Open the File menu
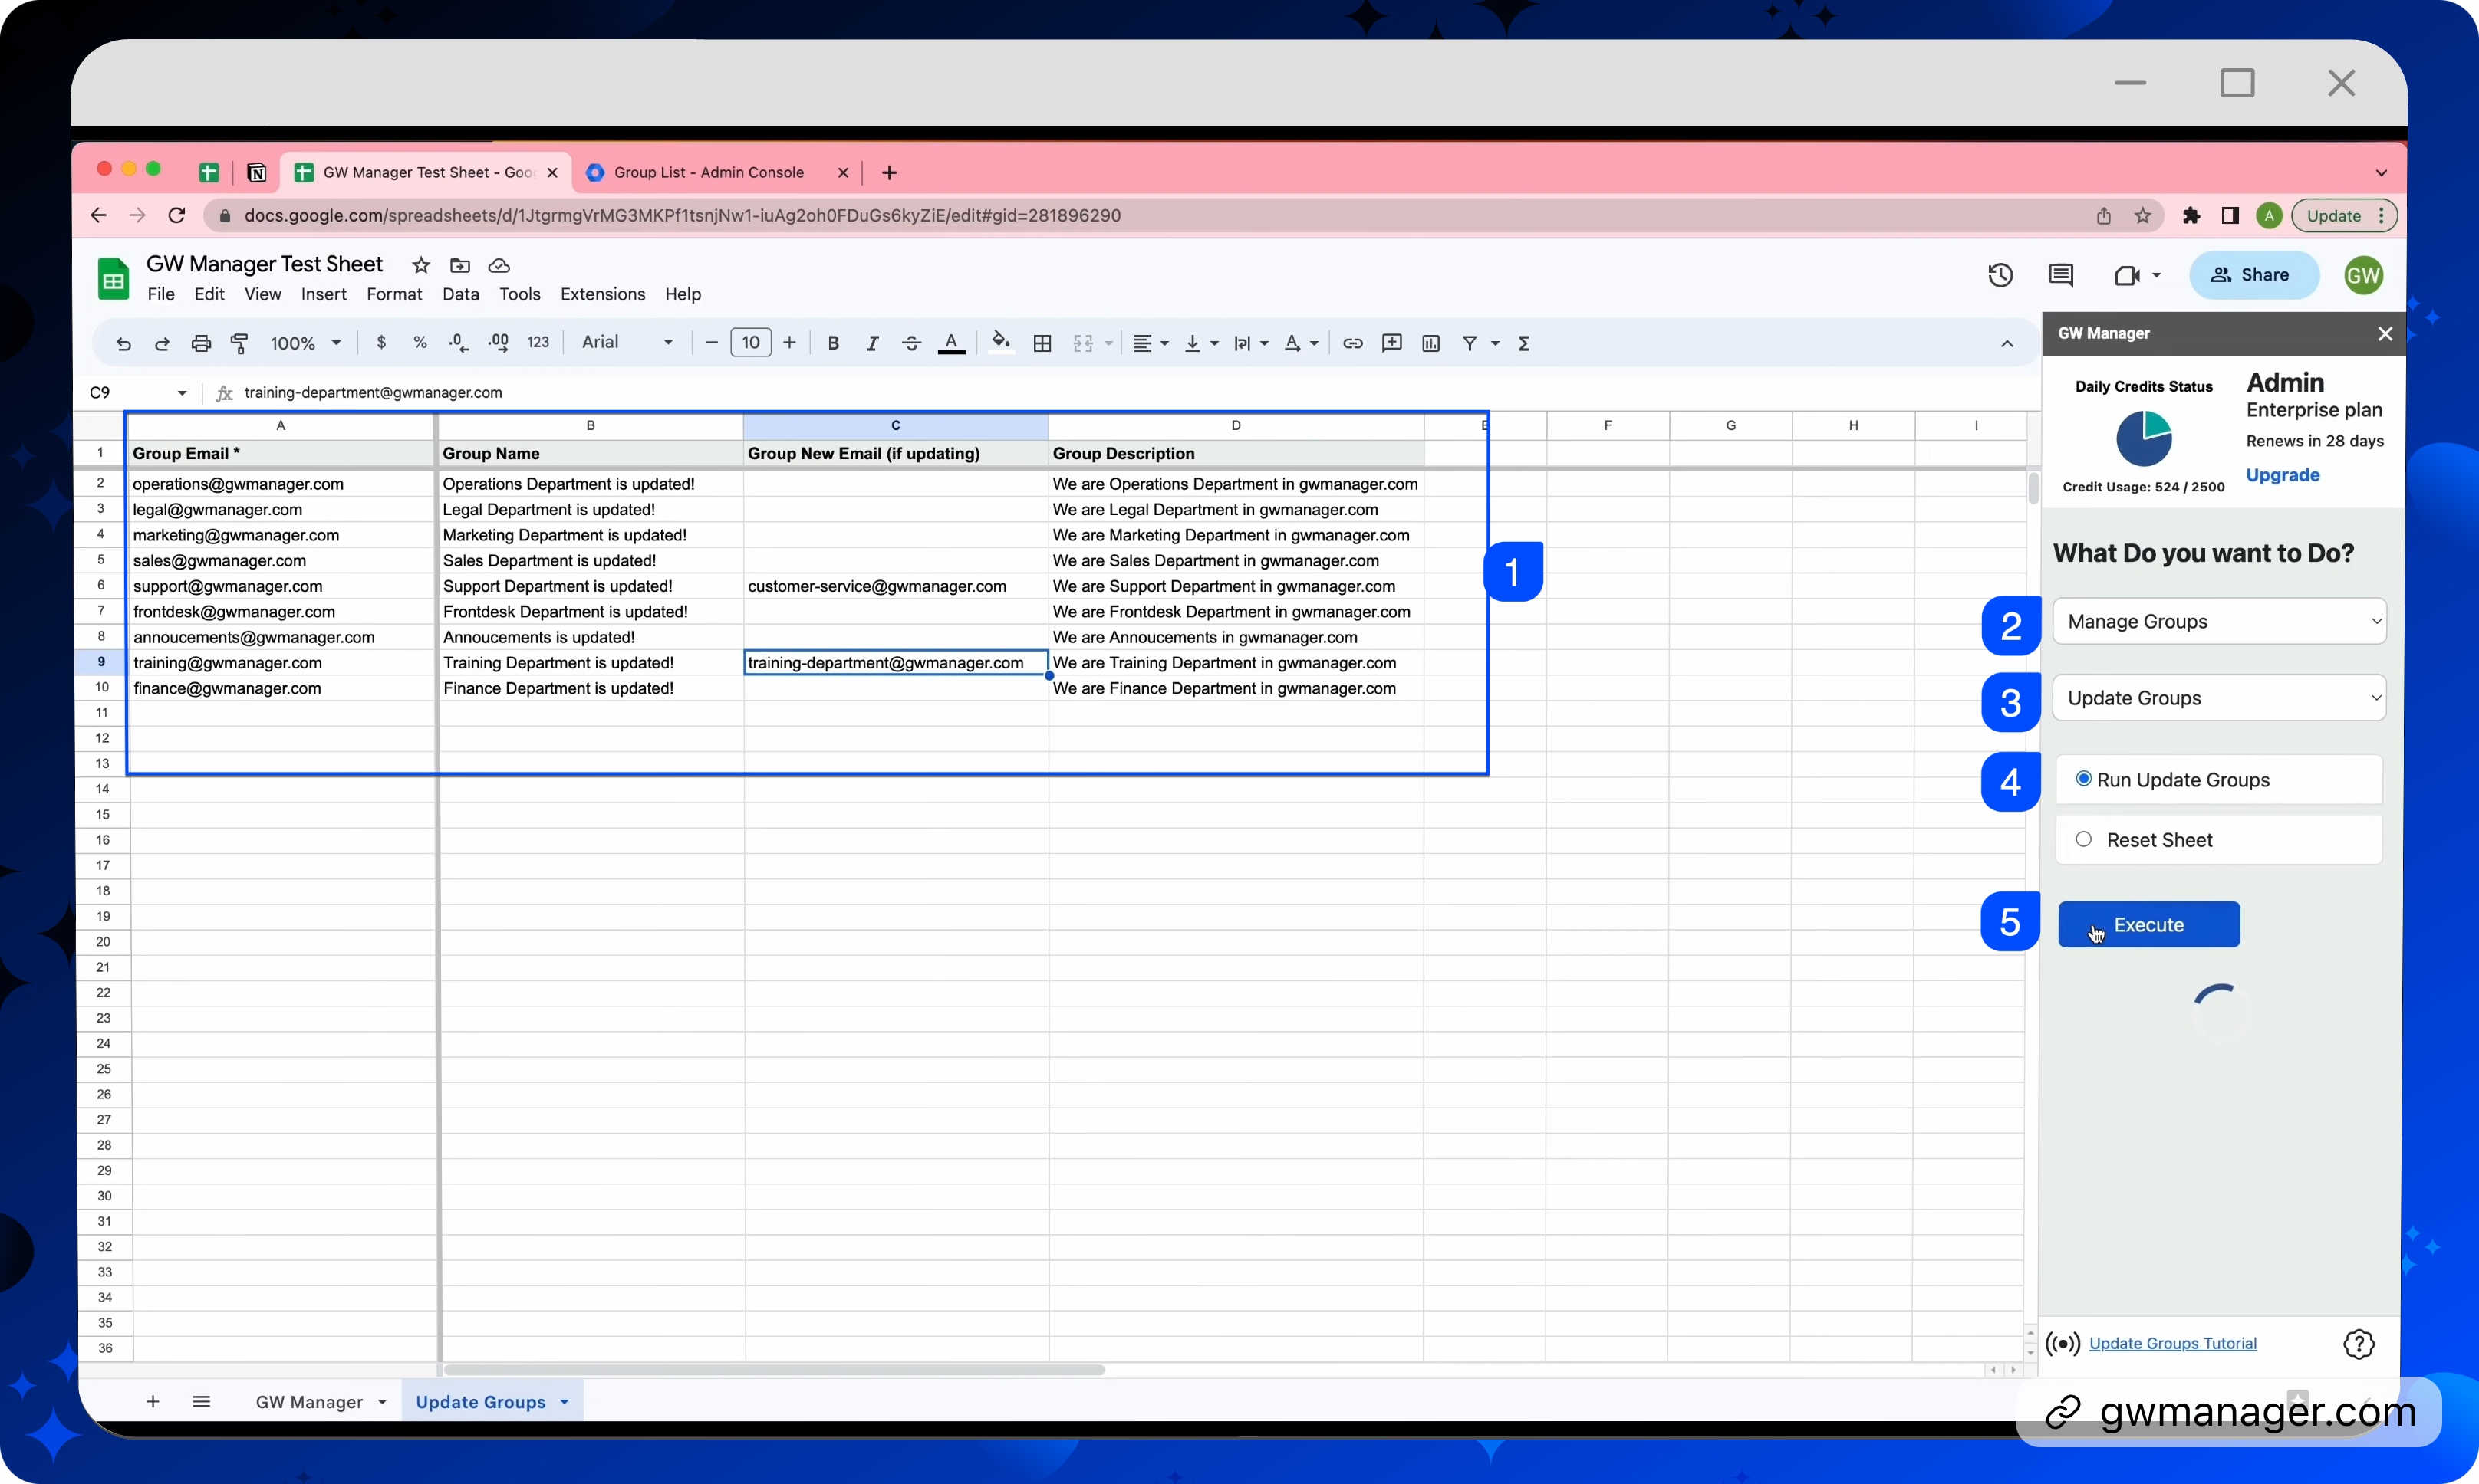Screen dimensions: 2479x1484 click(161, 294)
